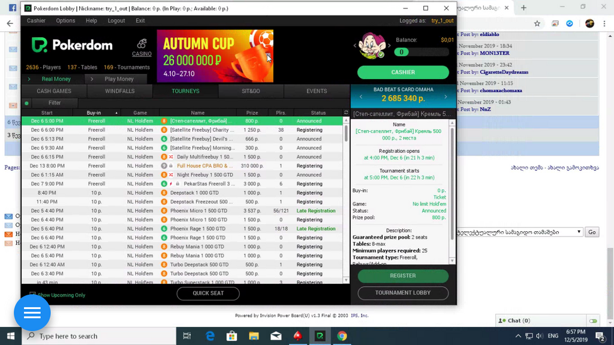Screen dimensions: 614x345
Task: Switch to Windfalls tab
Action: point(120,91)
